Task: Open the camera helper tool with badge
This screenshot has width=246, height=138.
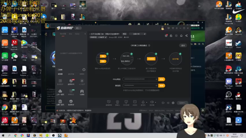Action: tap(71, 92)
